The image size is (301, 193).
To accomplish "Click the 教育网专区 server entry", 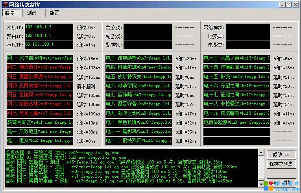I will point(40,122).
